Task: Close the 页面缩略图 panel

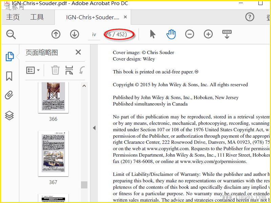Action: tap(78, 52)
